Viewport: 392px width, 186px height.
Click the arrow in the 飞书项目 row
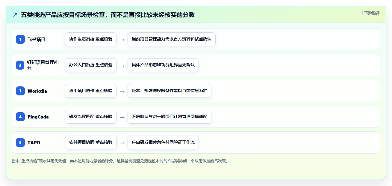coord(122,40)
